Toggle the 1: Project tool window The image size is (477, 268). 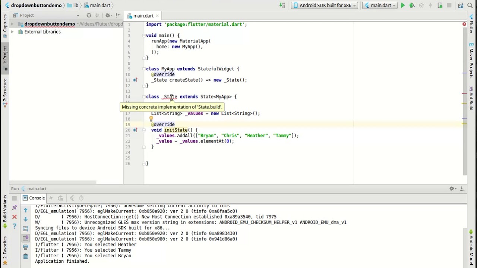click(x=5, y=55)
